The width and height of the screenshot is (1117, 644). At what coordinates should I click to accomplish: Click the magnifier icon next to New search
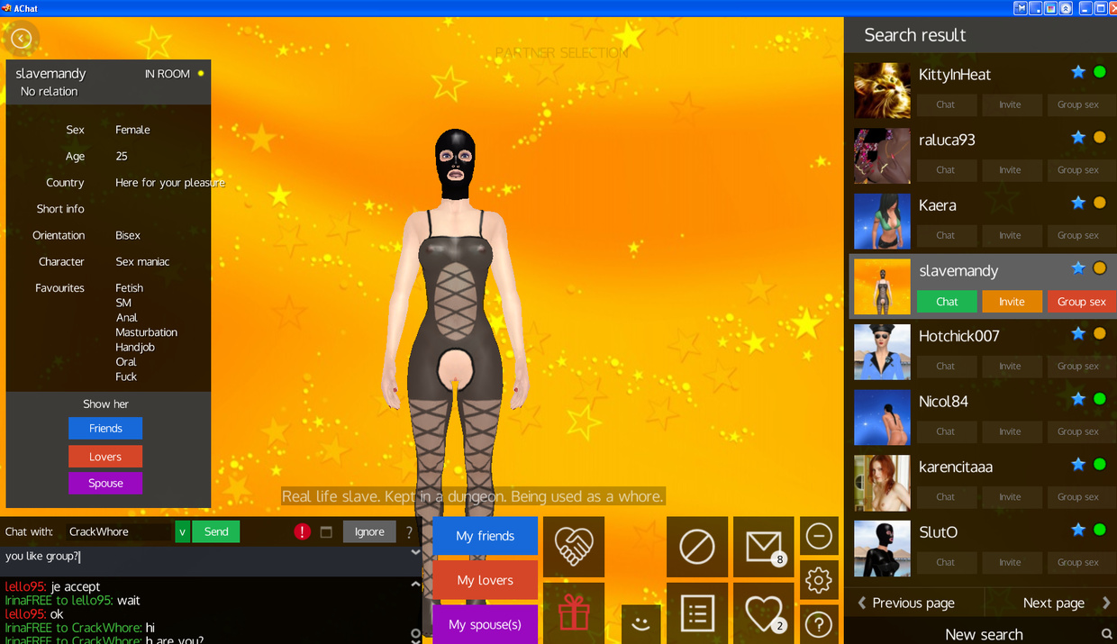(x=1107, y=634)
